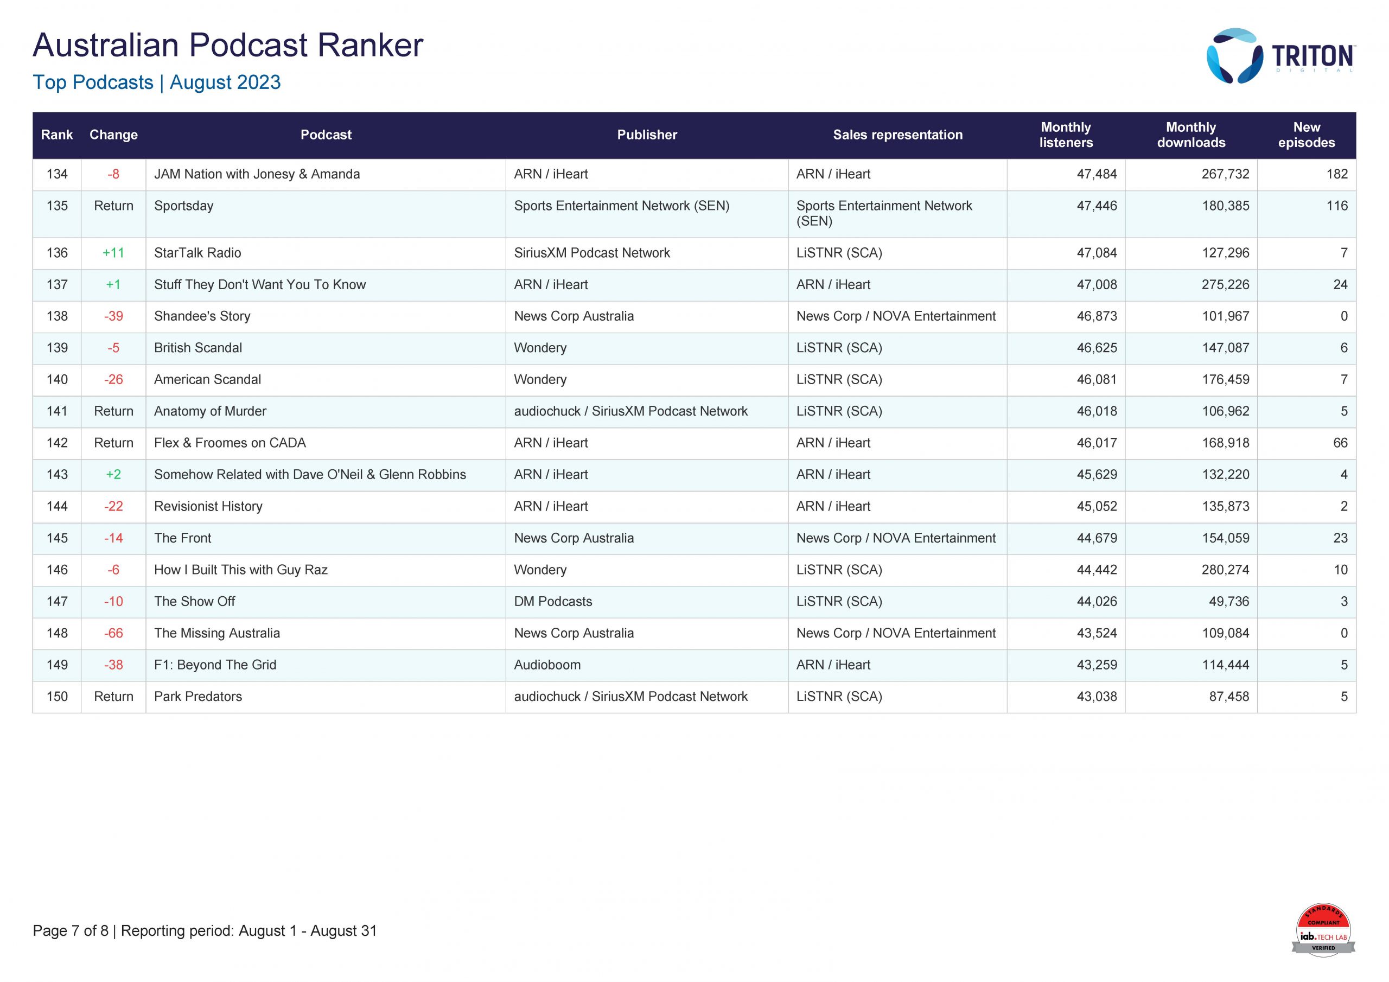Image resolution: width=1389 pixels, height=982 pixels.
Task: Click LiSTNR (SCA) in The Show Off row
Action: pyautogui.click(x=839, y=602)
